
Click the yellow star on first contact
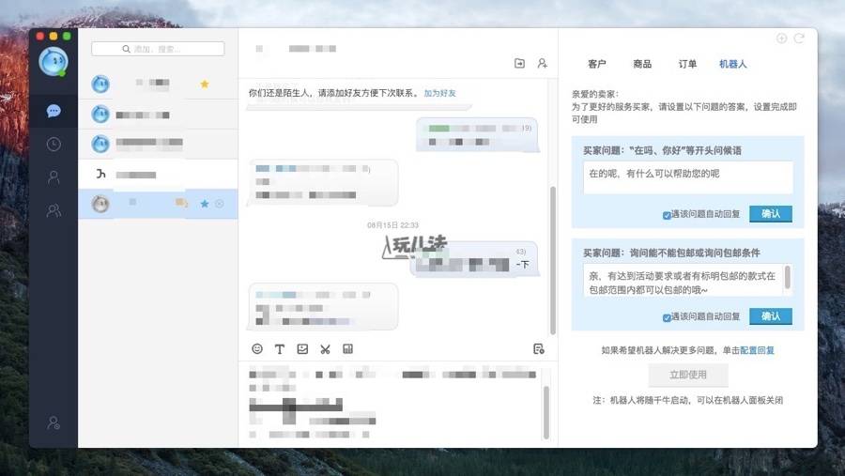coord(205,84)
